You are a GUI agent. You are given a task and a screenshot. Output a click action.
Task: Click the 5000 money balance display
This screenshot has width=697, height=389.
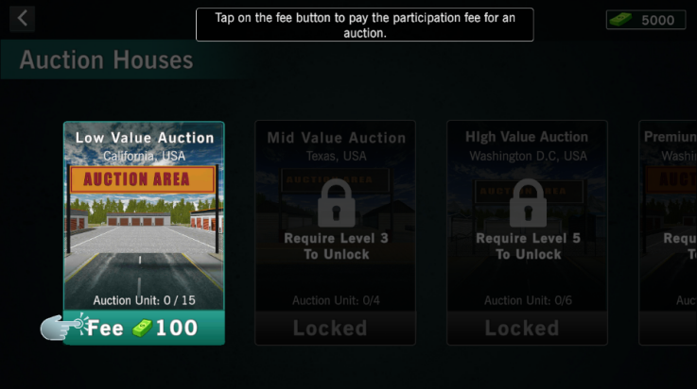tap(646, 20)
